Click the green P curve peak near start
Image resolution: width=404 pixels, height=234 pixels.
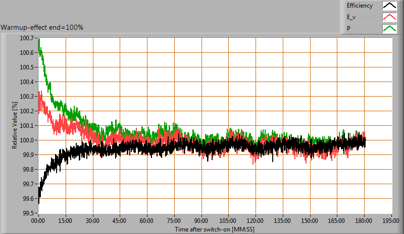(x=40, y=46)
